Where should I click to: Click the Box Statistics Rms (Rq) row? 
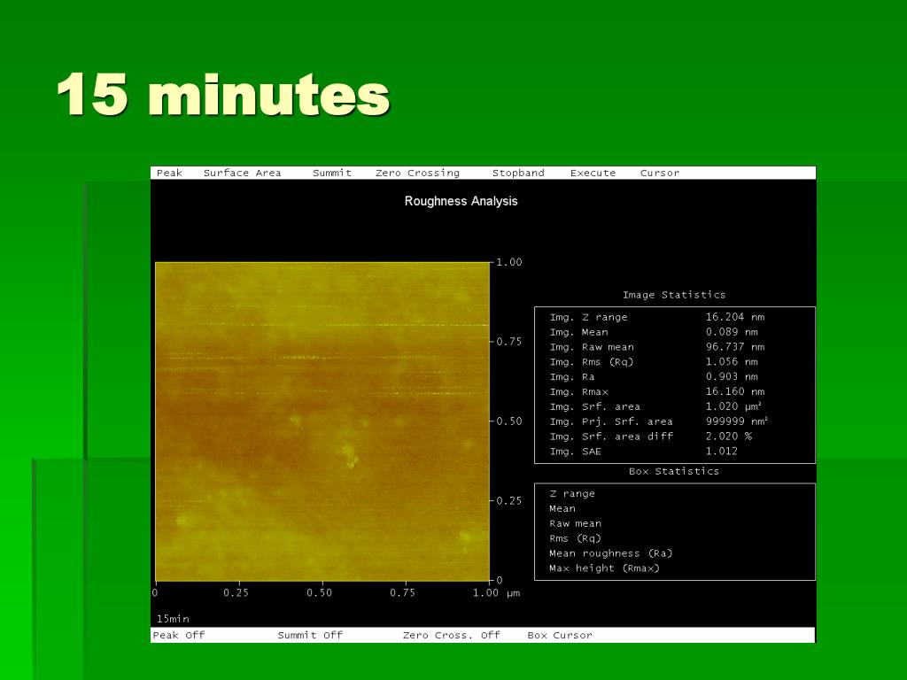576,539
